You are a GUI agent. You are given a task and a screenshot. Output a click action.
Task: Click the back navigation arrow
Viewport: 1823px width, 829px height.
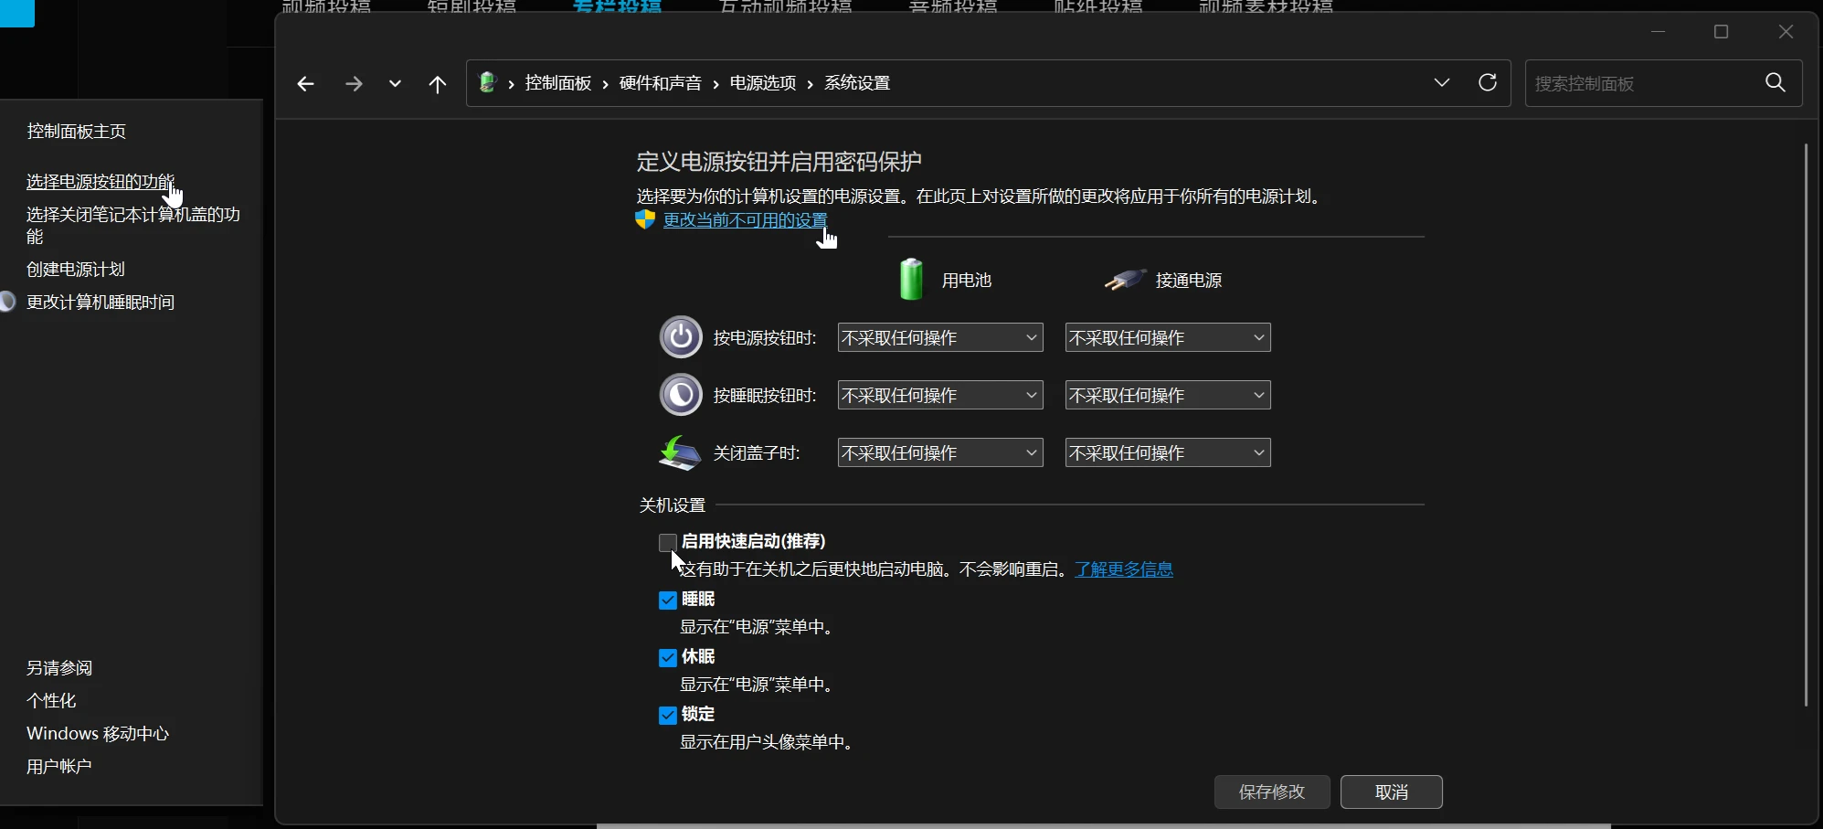pyautogui.click(x=306, y=83)
